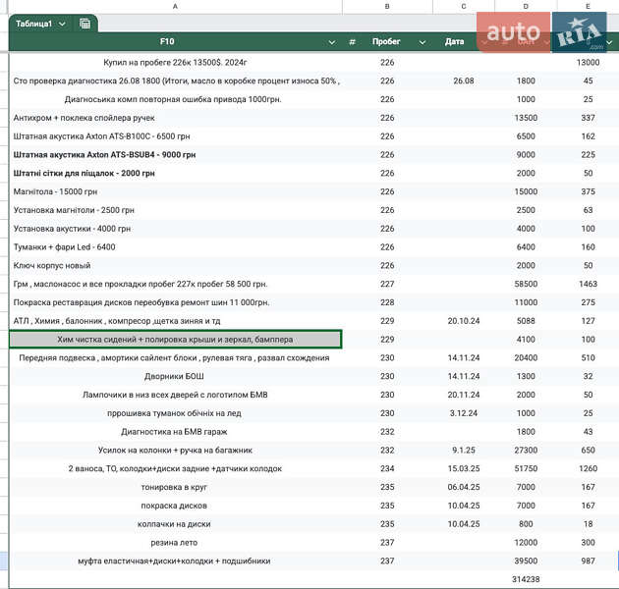The height and width of the screenshot is (589, 619).
Task: Open the table view icon beside Таблица1
Action: (85, 23)
